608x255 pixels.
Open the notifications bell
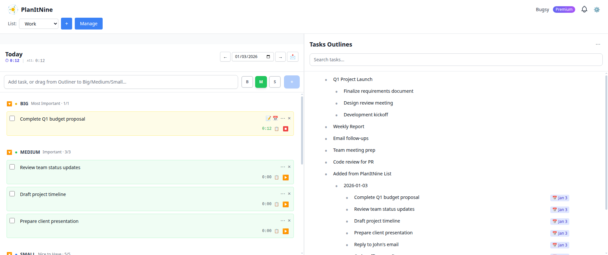coord(584,10)
